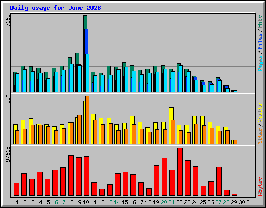This screenshot has width=266, height=208.
Task: Click the 550 axis value
Action: point(8,99)
